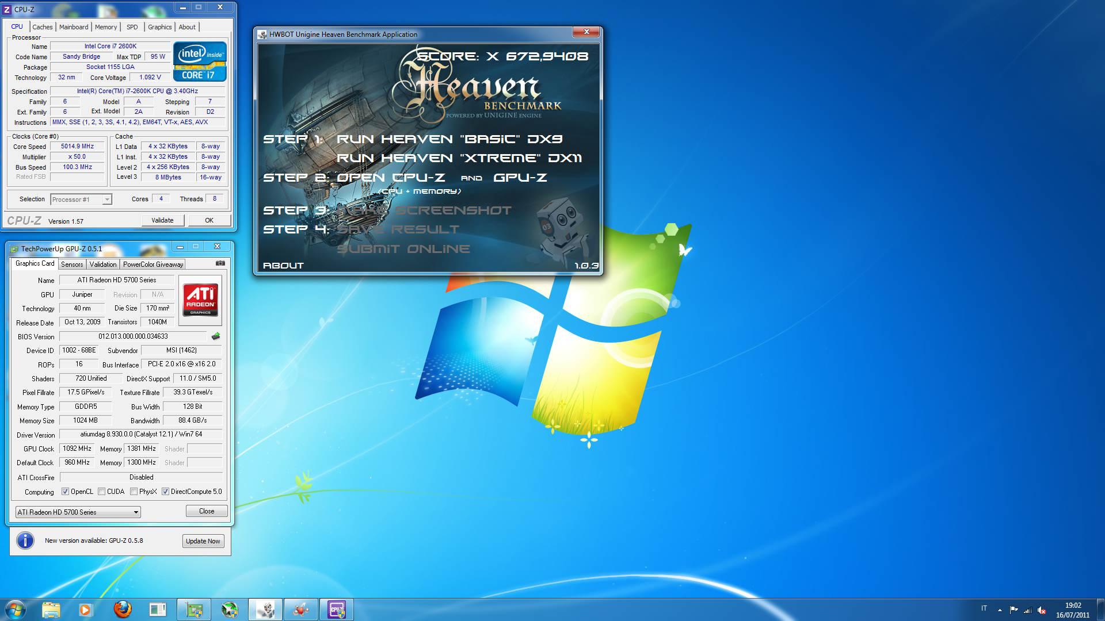Click the HWBOT Heaven robot taskbar icon

265,609
